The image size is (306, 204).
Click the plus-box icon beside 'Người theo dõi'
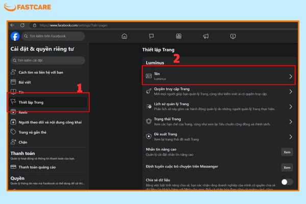point(13,122)
